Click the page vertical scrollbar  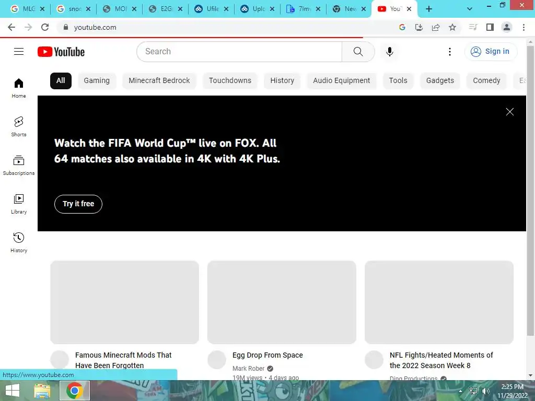pos(530,191)
